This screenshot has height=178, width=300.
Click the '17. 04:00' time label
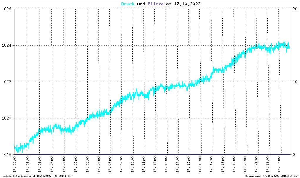coord(64,164)
